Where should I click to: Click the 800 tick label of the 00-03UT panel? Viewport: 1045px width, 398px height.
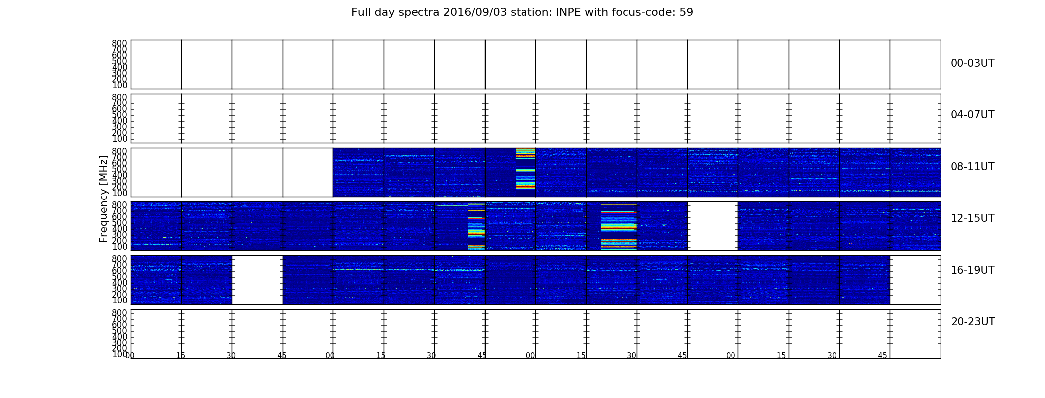coord(119,43)
